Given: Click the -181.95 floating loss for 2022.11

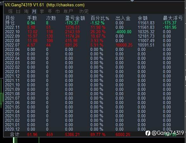Looking at the screenshot, I should tap(170, 27).
